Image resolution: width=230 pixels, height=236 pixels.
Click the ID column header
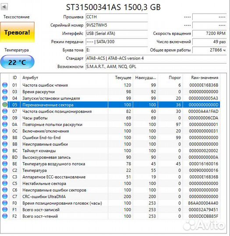[14, 78]
